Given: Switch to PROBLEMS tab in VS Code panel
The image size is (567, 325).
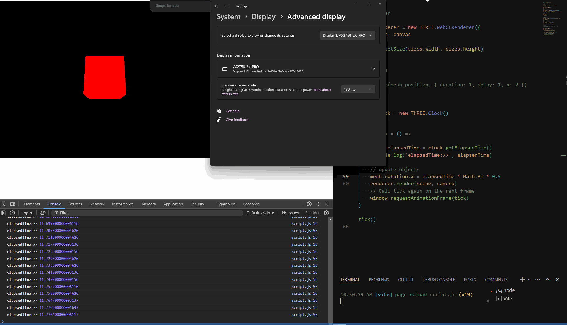Looking at the screenshot, I should coord(379,279).
